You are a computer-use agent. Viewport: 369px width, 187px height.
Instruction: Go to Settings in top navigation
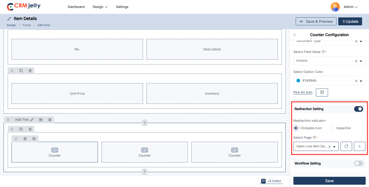122,7
